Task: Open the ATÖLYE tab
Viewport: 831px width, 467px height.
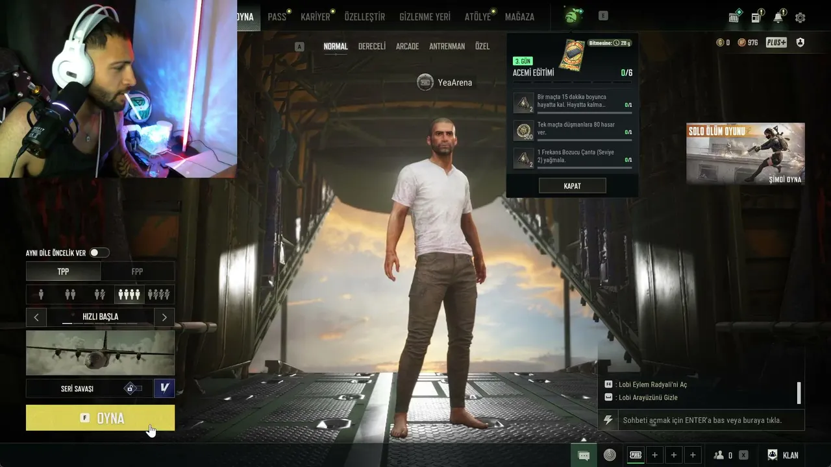Action: pos(478,17)
